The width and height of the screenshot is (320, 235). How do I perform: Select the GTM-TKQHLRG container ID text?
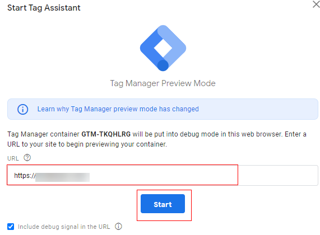tap(106, 134)
